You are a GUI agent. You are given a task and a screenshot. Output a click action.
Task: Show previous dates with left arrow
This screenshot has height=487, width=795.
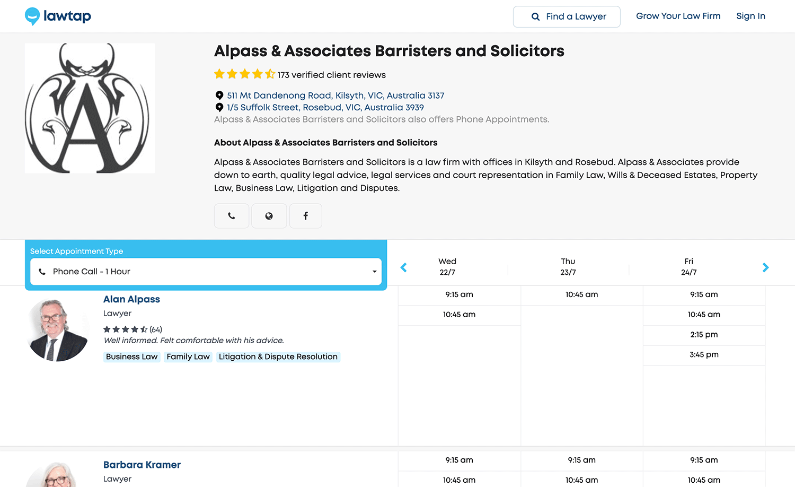[404, 267]
